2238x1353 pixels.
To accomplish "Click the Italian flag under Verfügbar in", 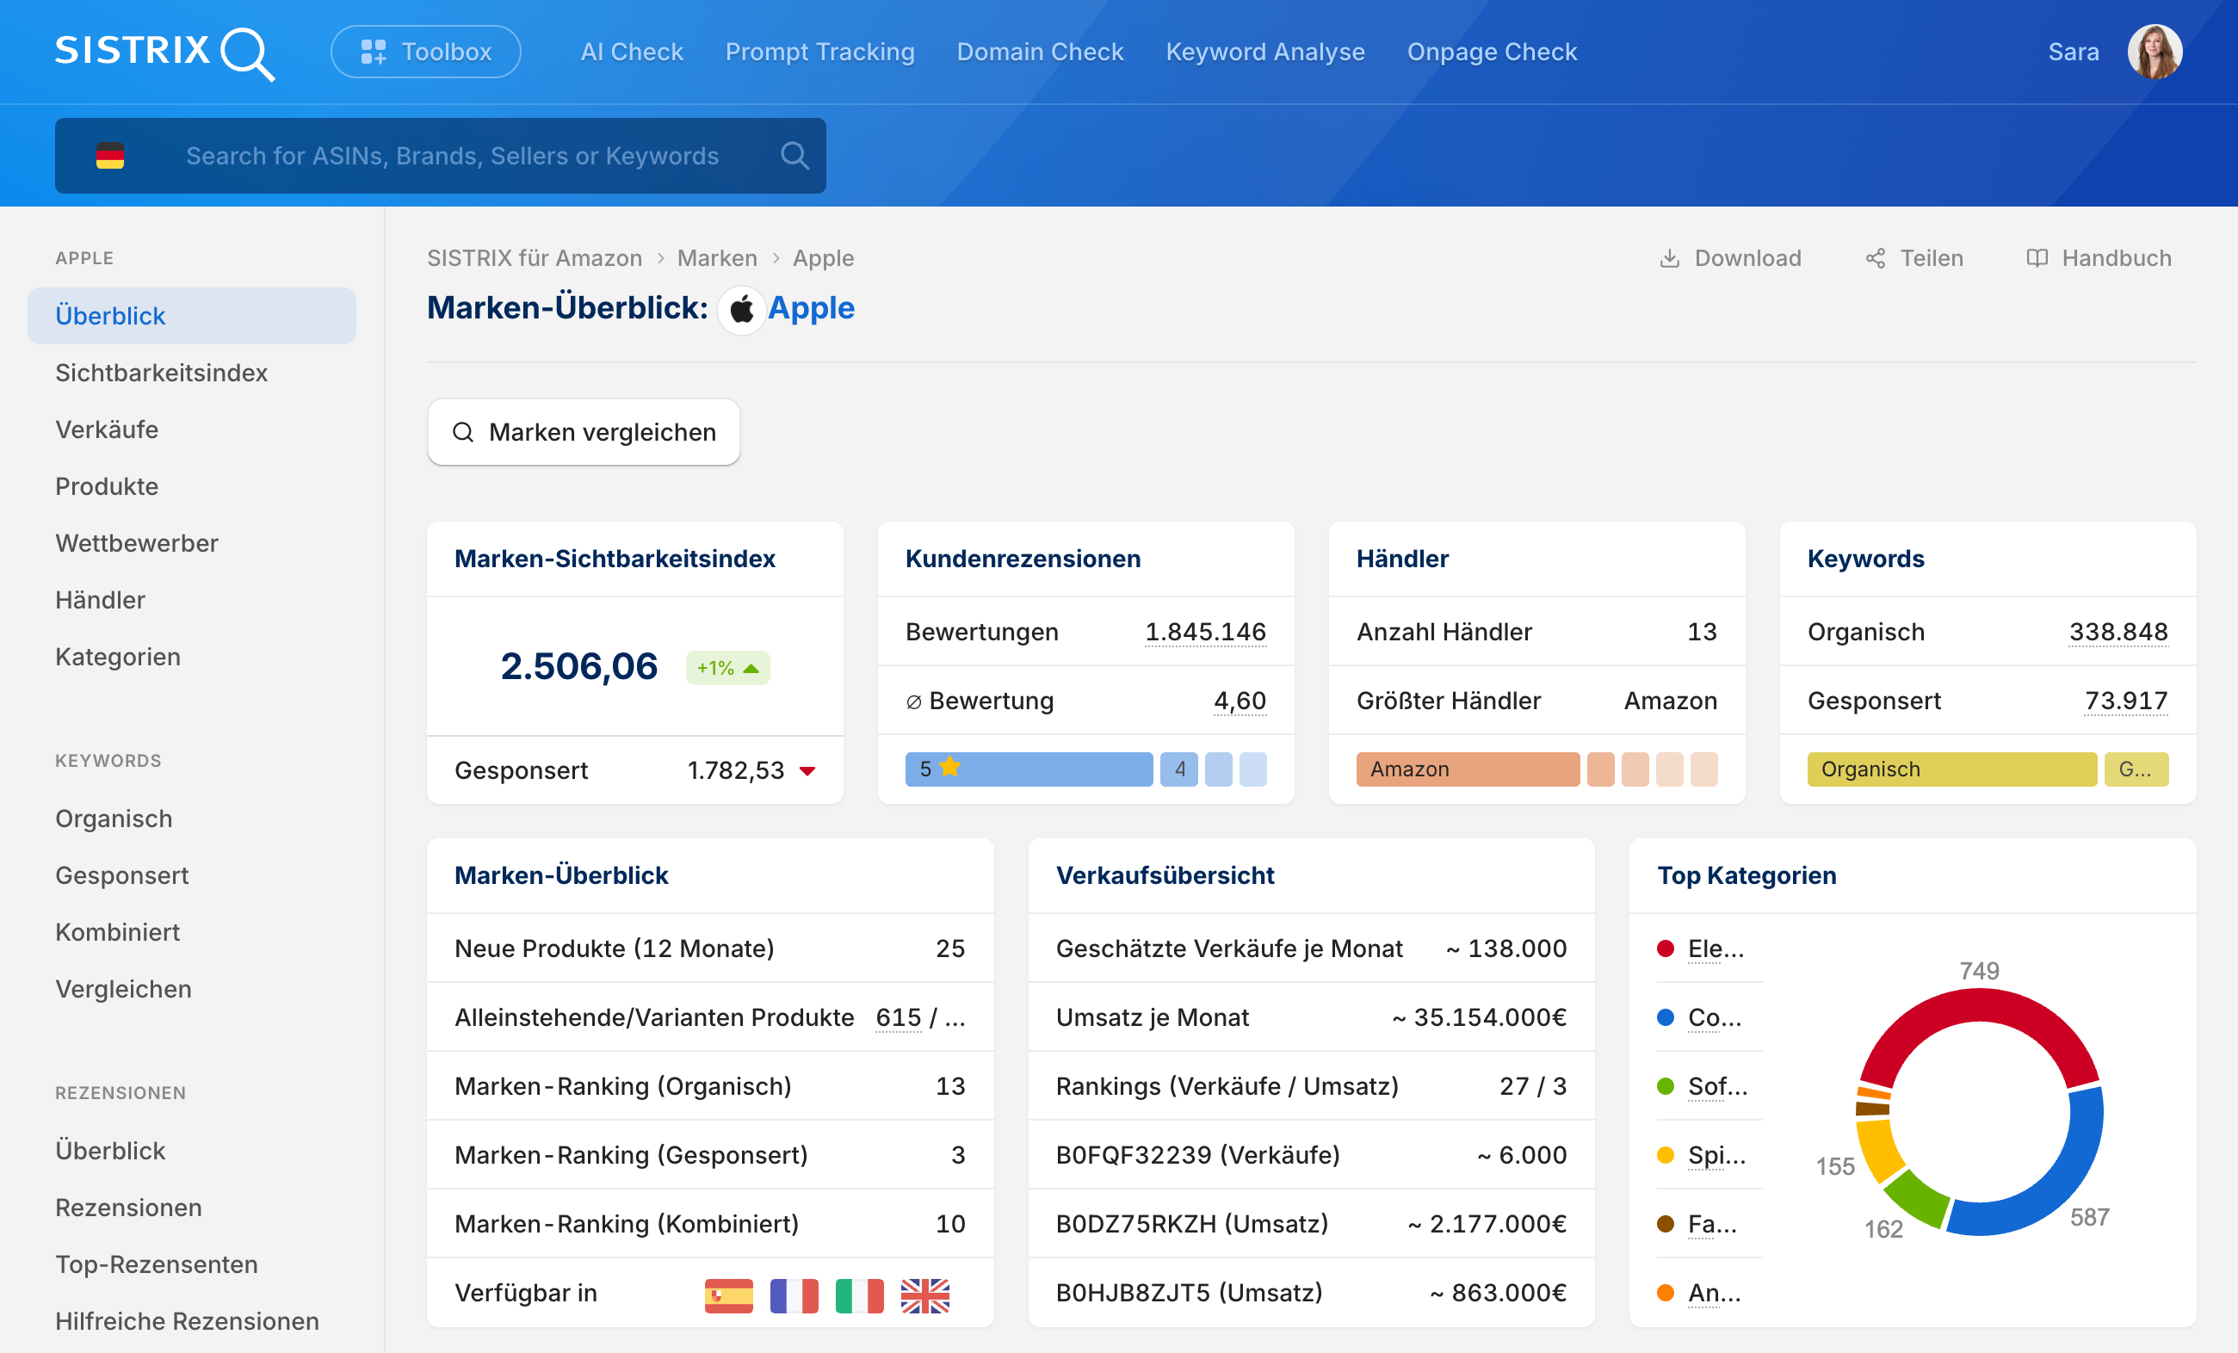I will pyautogui.click(x=859, y=1296).
